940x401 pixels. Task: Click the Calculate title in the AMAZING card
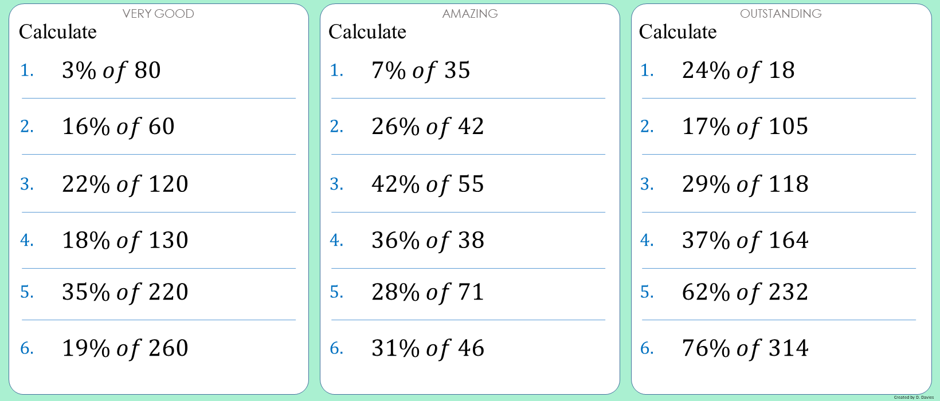(367, 32)
